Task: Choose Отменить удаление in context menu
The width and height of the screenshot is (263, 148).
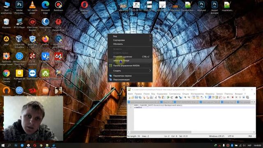Action: [x=130, y=57]
